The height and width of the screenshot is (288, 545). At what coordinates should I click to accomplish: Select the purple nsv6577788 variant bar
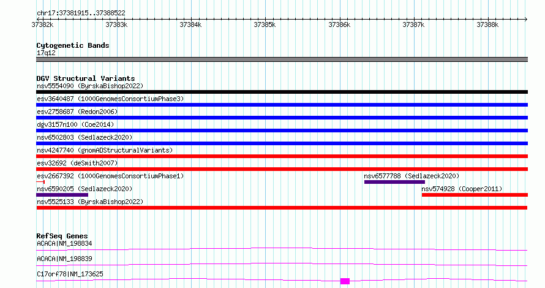click(x=394, y=182)
